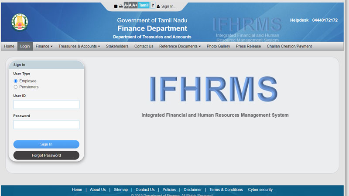
Task: Click the user silhouette icon
Action: [x=158, y=7]
